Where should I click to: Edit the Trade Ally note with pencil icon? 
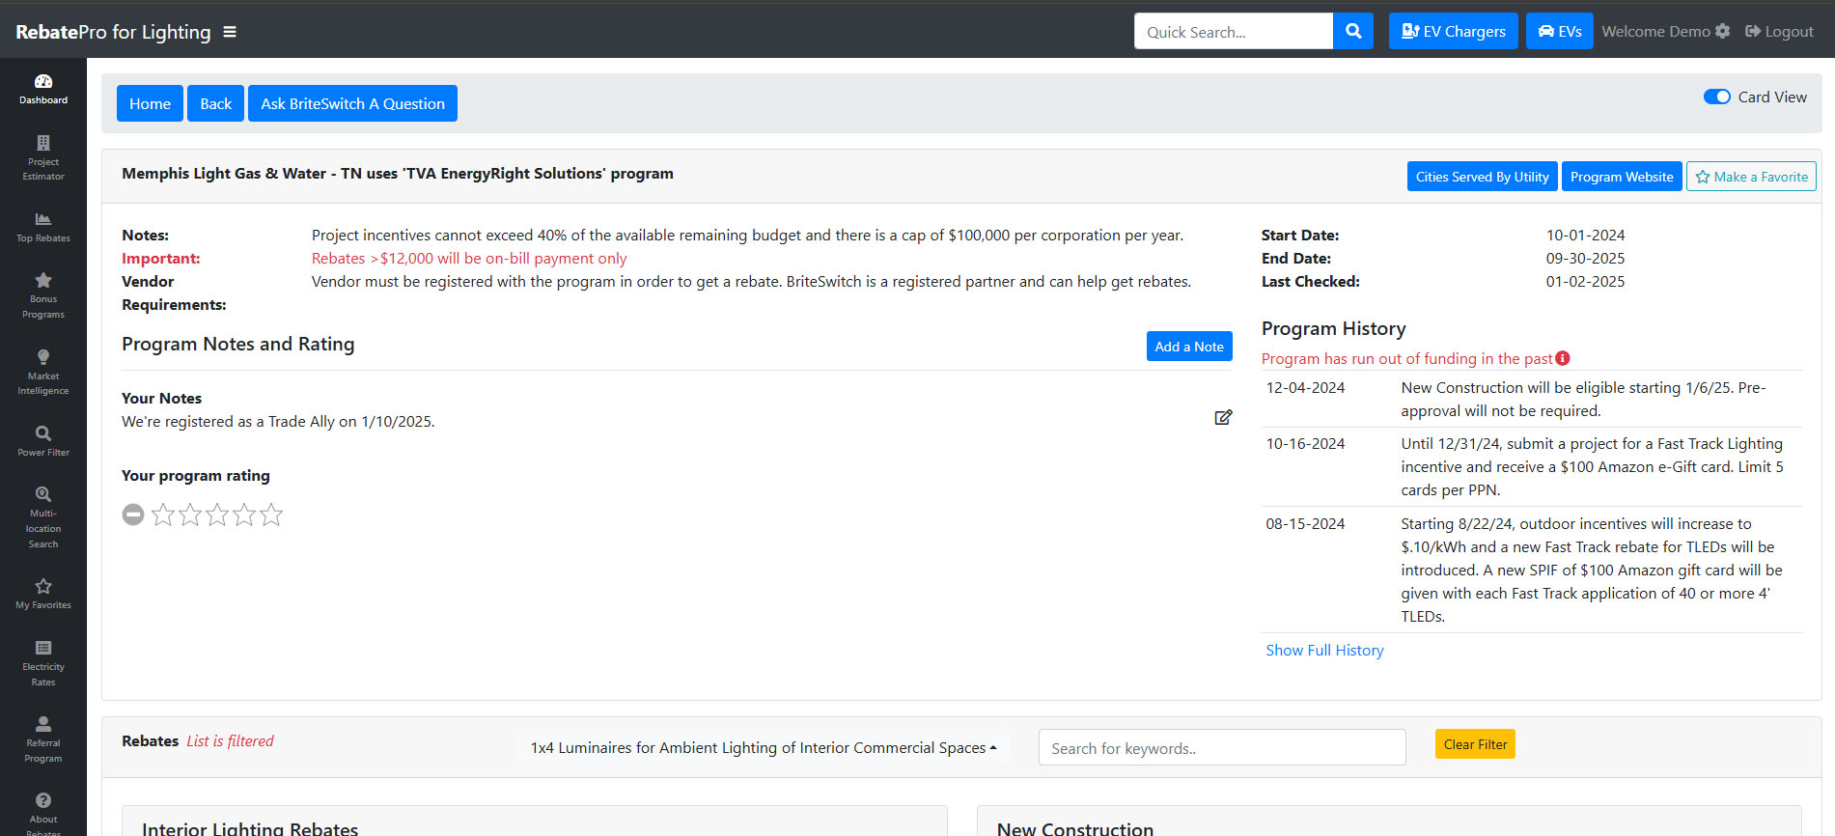pyautogui.click(x=1223, y=417)
